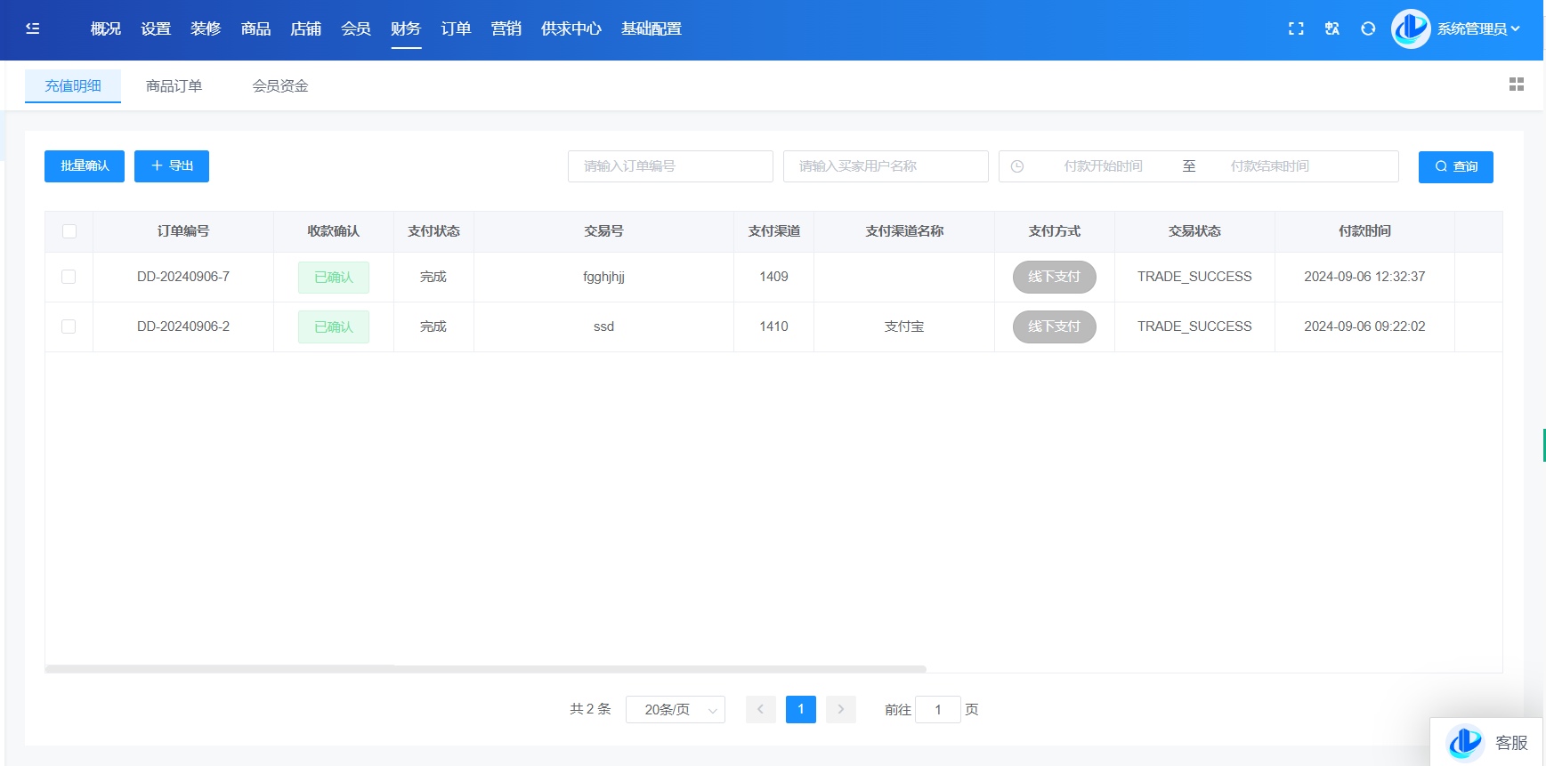This screenshot has height=766, width=1546.
Task: Check the row for order DD-20240906-7
Action: [x=69, y=277]
